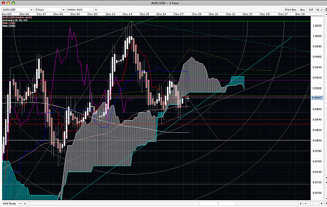The height and width of the screenshot is (207, 327).
Task: Click the Dec 14 date header
Action: tap(128, 14)
